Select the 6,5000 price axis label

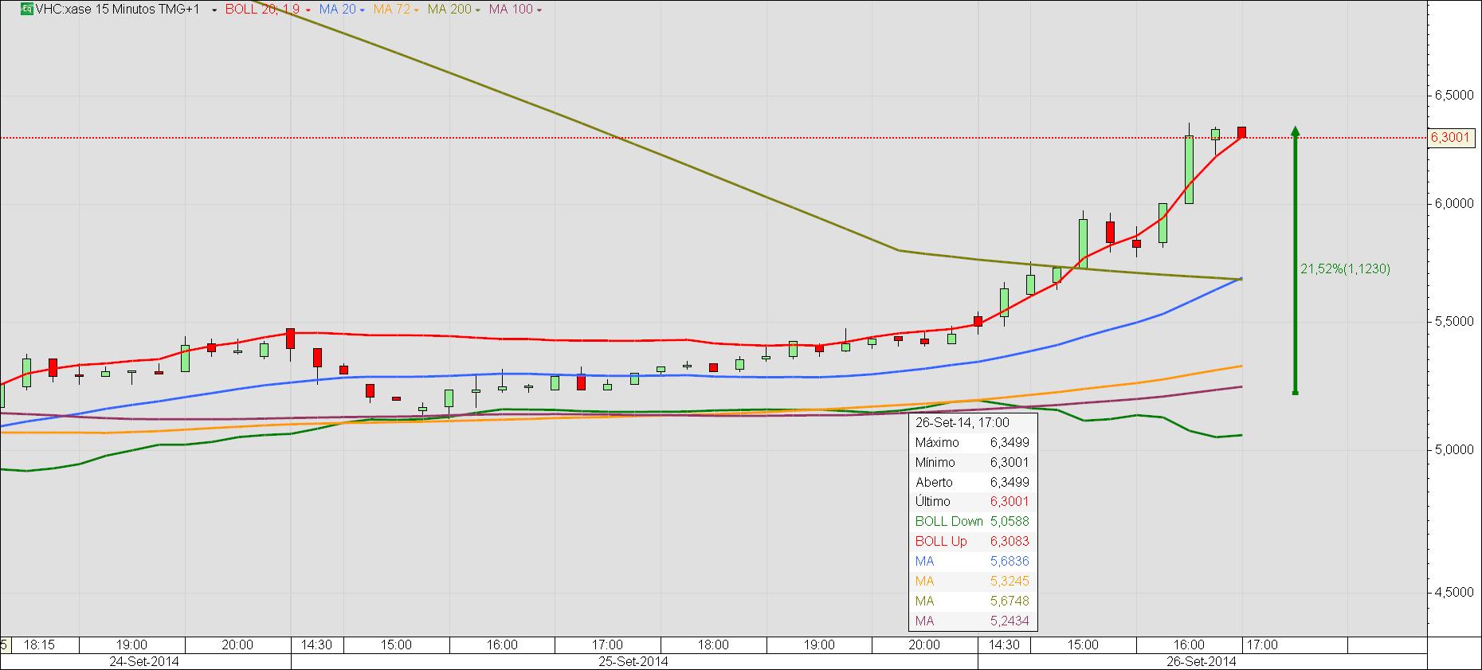pyautogui.click(x=1453, y=95)
